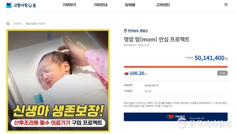The height and width of the screenshot is (134, 236).
Task: Open the hamburger menu icon
Action: (226, 4)
